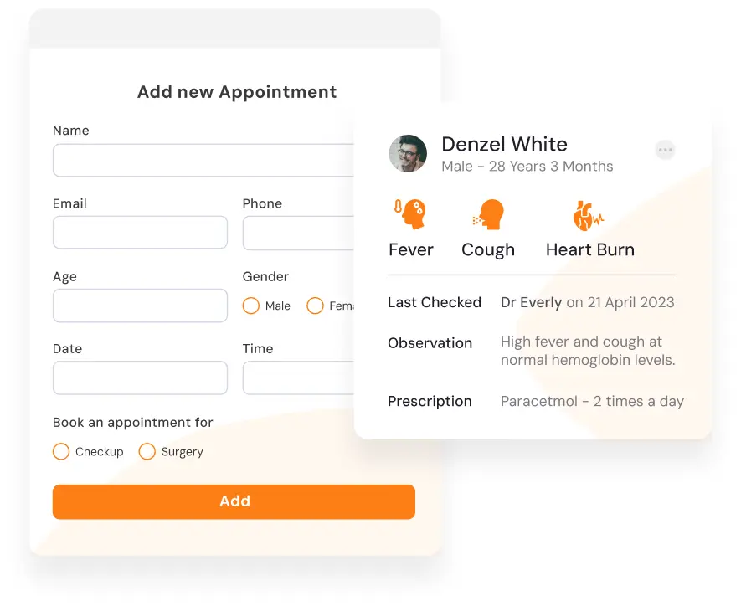Focus the Name input field
Screen dimensions: 741x606
[x=203, y=161]
